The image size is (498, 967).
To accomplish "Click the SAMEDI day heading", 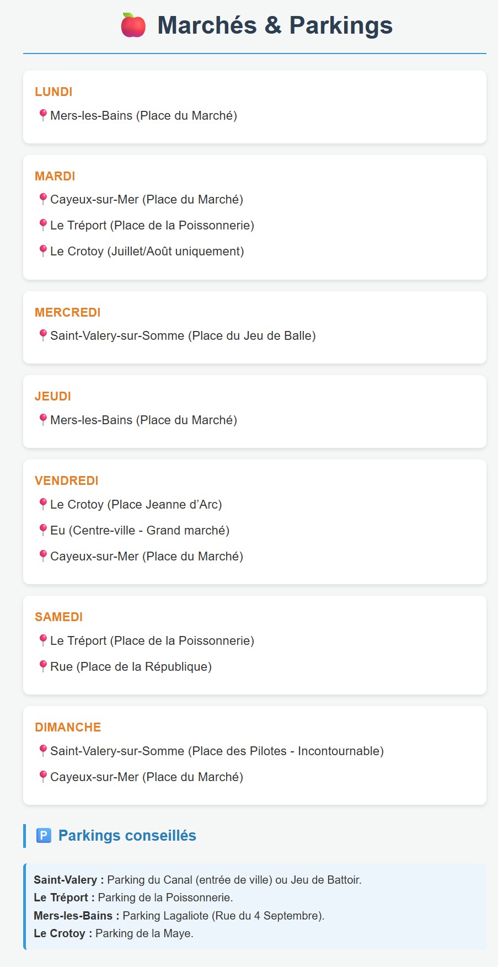I will point(58,617).
